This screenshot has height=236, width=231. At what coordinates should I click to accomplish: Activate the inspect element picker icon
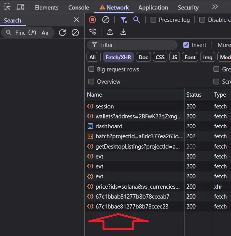pos(7,7)
